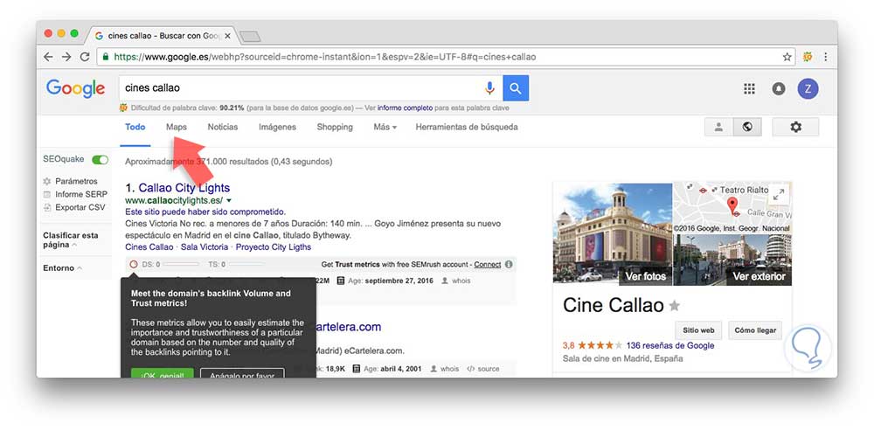The width and height of the screenshot is (874, 430).
Task: Open the callaocitylights.es dropdown arrow
Action: pyautogui.click(x=229, y=200)
